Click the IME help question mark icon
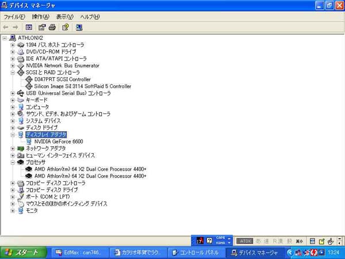The image size is (345, 259). click(209, 241)
